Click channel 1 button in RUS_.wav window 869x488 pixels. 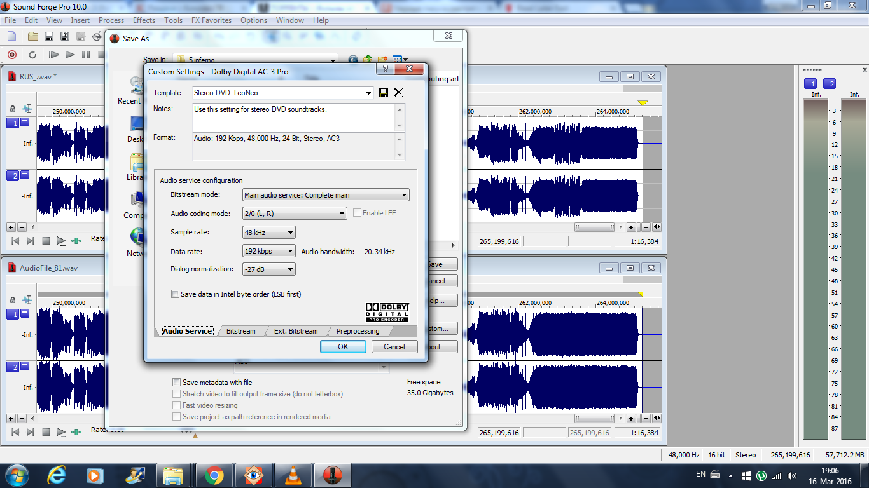[x=13, y=123]
